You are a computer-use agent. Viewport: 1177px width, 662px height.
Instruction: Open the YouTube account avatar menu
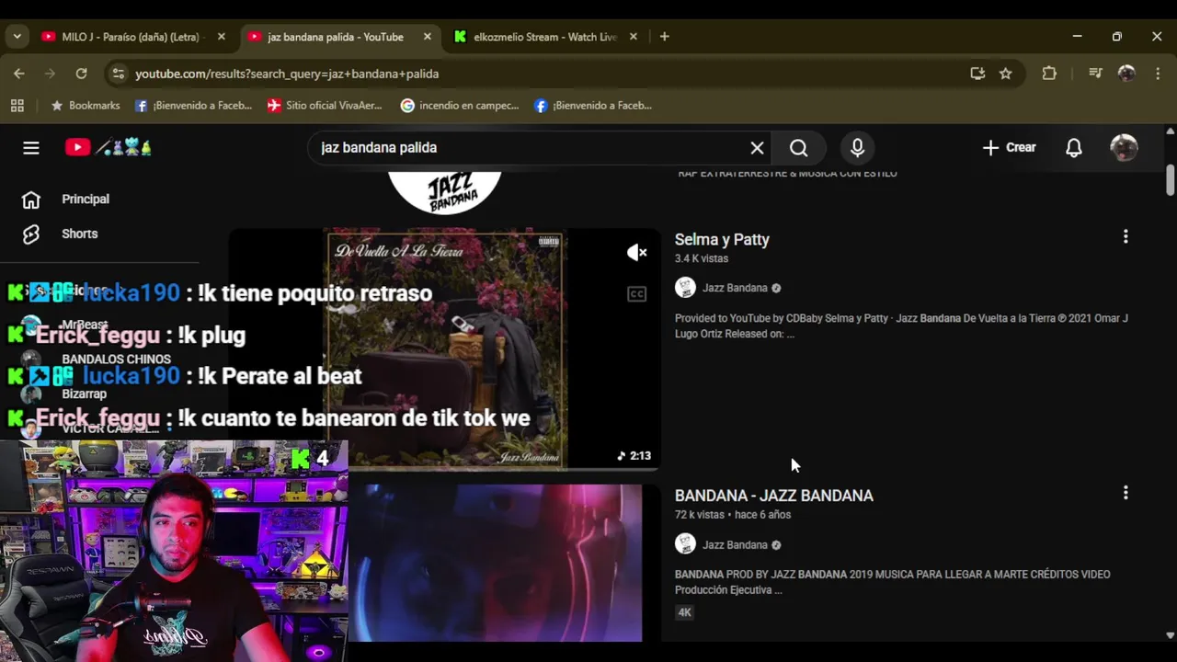click(1124, 148)
